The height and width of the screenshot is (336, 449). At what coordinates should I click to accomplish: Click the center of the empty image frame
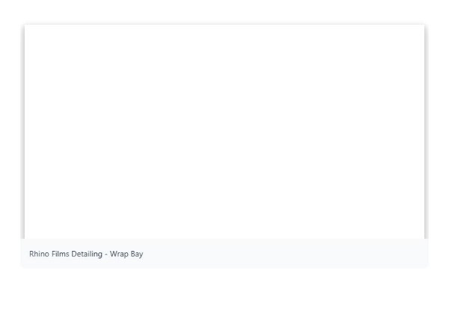click(224, 132)
